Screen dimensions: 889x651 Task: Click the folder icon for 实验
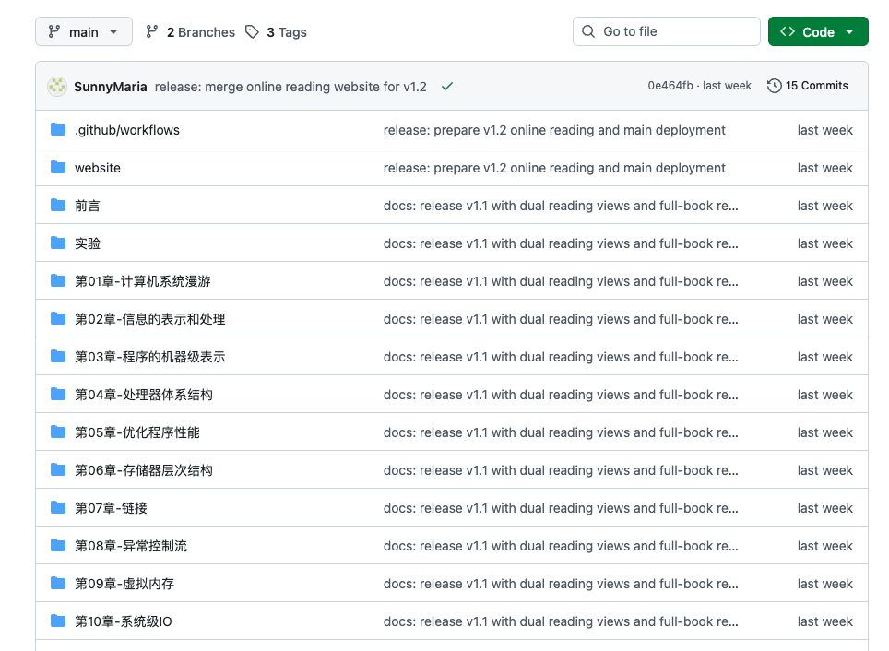pos(58,243)
